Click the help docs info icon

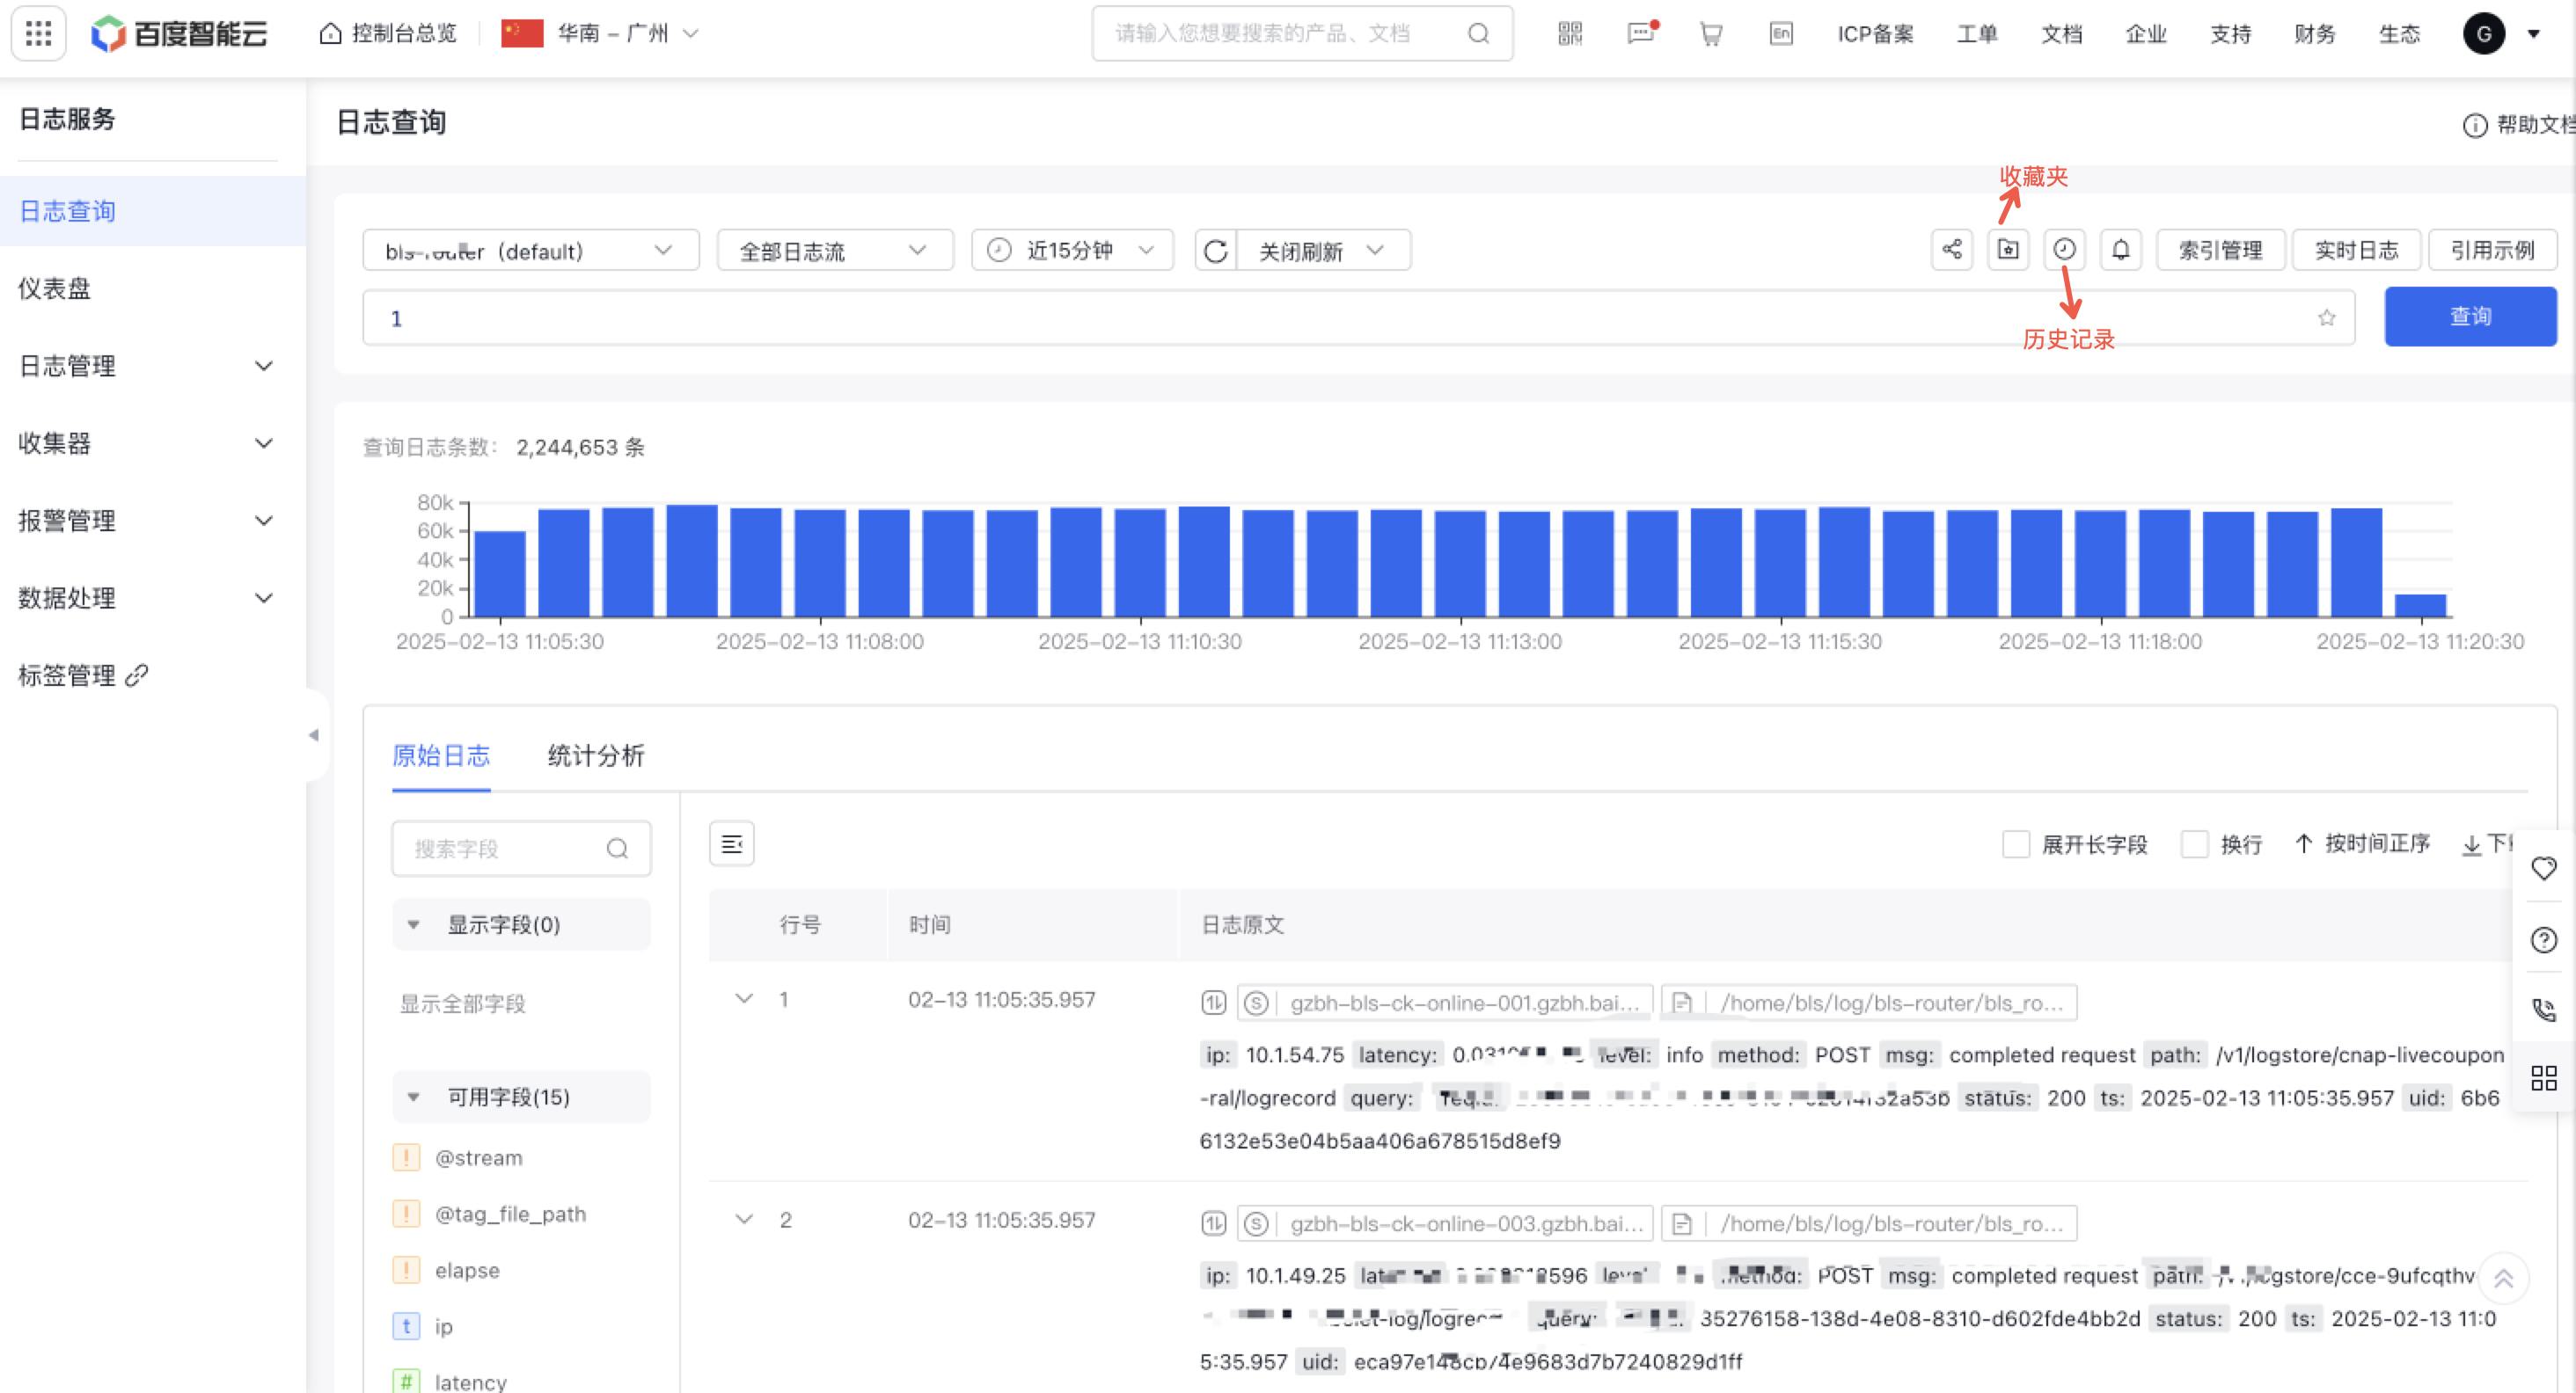point(2475,125)
